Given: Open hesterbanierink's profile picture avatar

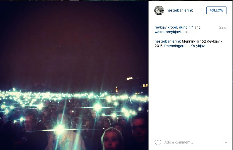Looking at the screenshot, I should [x=159, y=10].
